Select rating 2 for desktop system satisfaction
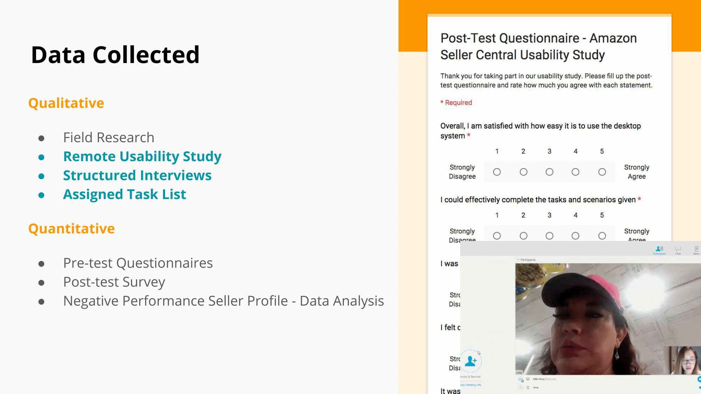The height and width of the screenshot is (394, 701). (x=523, y=172)
